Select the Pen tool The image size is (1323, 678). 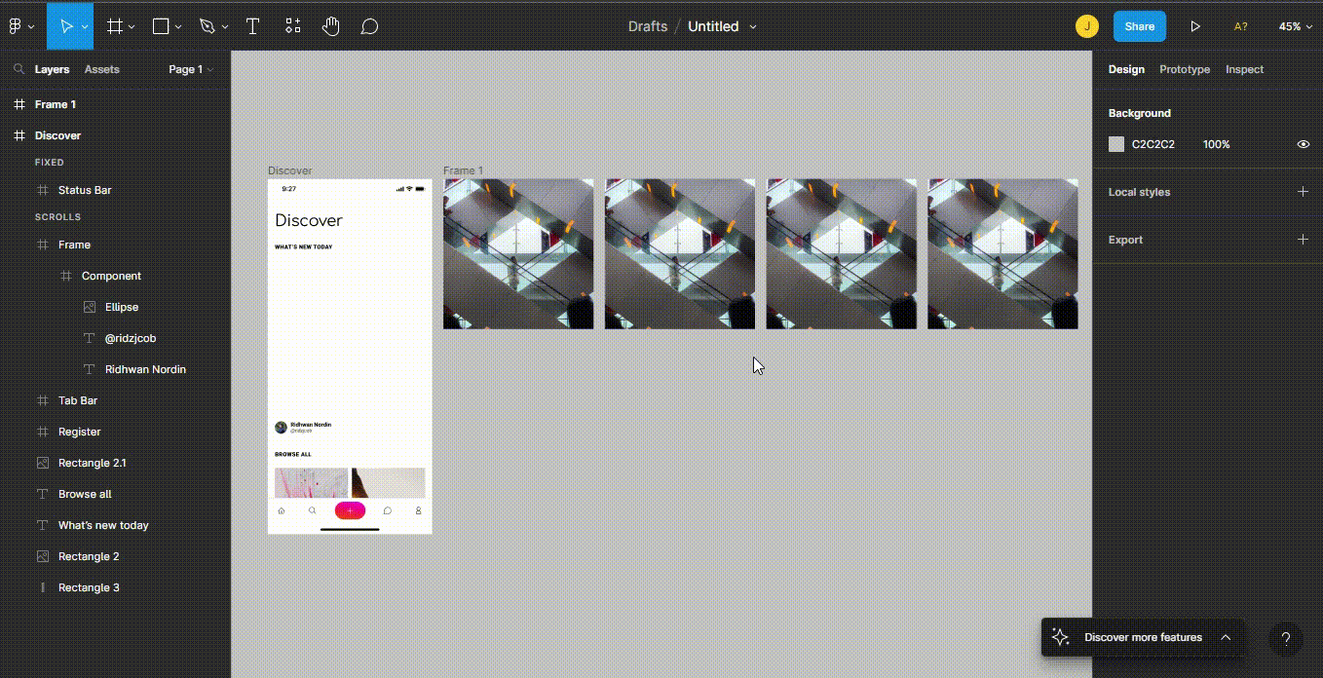click(x=207, y=26)
